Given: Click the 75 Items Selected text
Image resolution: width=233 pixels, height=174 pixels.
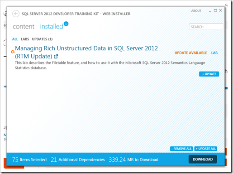Looking at the screenshot, I should point(29,159).
